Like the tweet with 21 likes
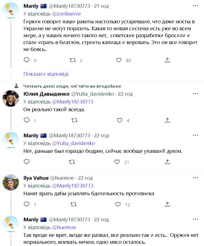The image size is (204, 246). [x=118, y=162]
